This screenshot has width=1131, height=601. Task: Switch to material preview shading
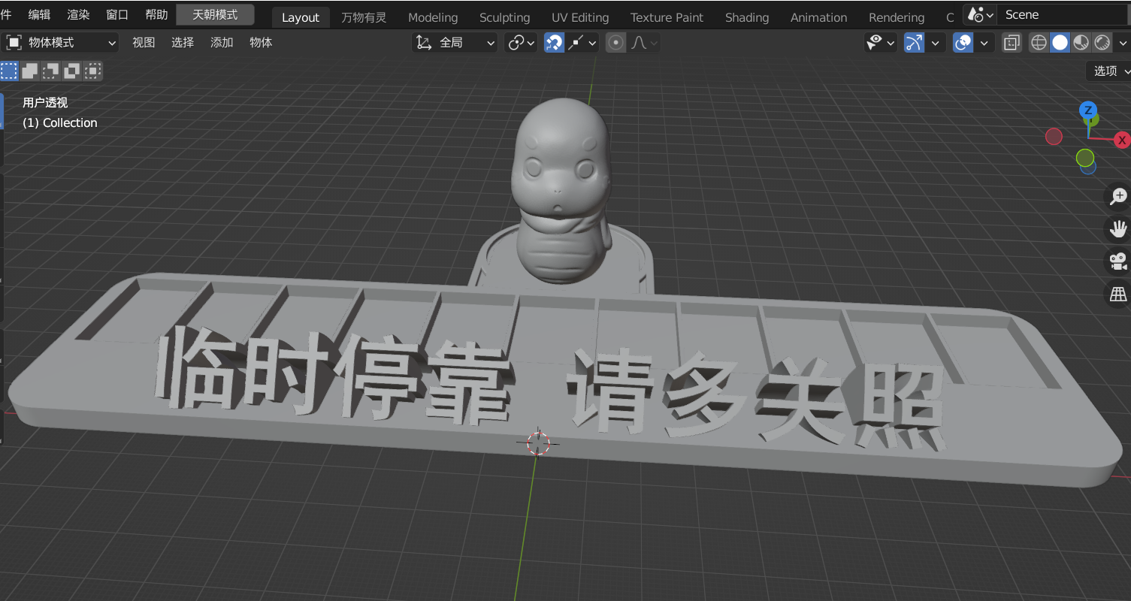pos(1081,43)
